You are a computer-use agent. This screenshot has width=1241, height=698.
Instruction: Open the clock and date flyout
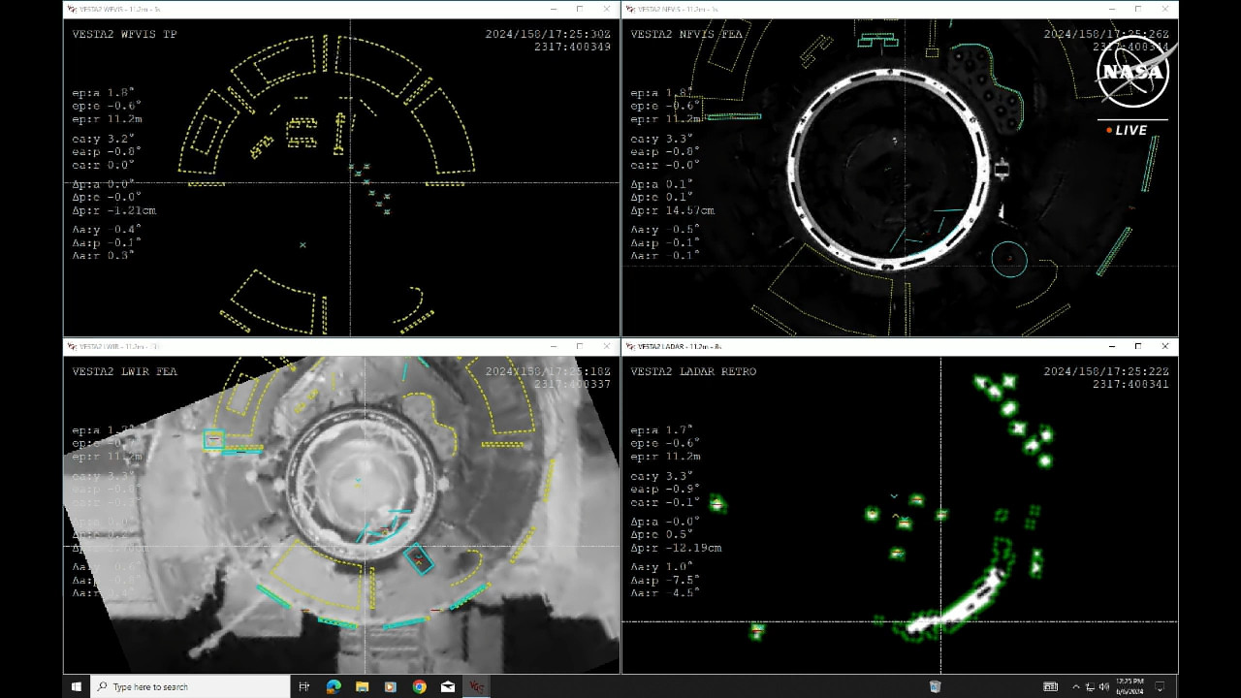[1130, 686]
